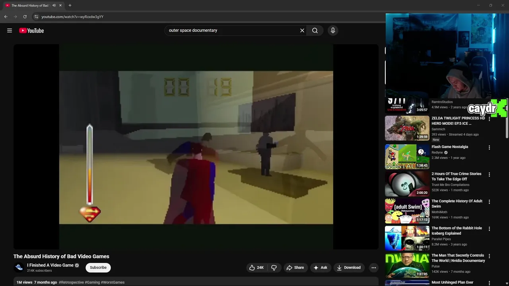This screenshot has width=509, height=286.
Task: Open options menu for Flash Game Nostalgia
Action: pos(489,147)
